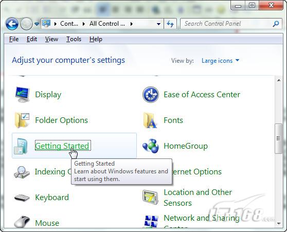Open the Keyboard link
The width and height of the screenshot is (287, 232).
point(52,198)
